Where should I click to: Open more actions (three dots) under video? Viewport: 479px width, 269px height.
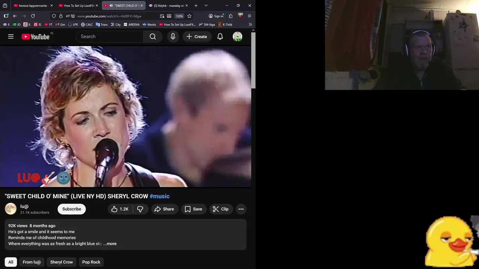[241, 209]
